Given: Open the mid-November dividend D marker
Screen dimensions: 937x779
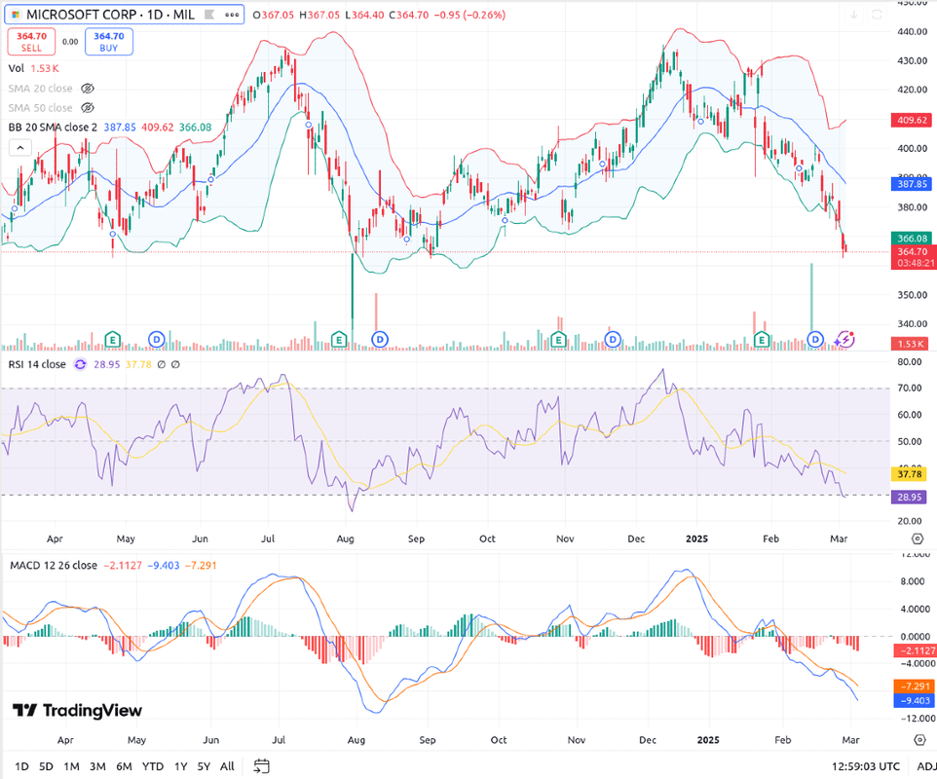Looking at the screenshot, I should pyautogui.click(x=613, y=340).
